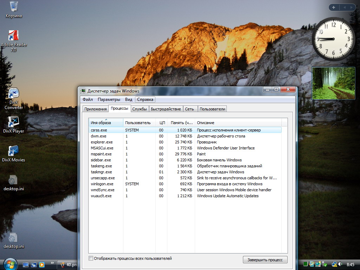Open the Справка menu

[x=145, y=99]
